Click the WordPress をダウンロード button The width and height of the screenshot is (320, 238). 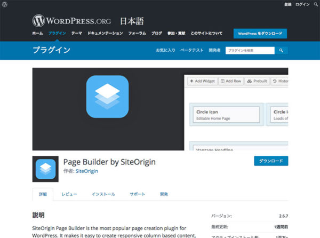(x=260, y=34)
